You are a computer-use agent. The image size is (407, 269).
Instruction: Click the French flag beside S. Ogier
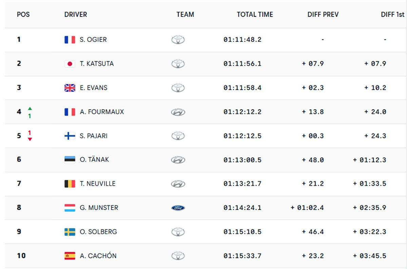pyautogui.click(x=70, y=40)
